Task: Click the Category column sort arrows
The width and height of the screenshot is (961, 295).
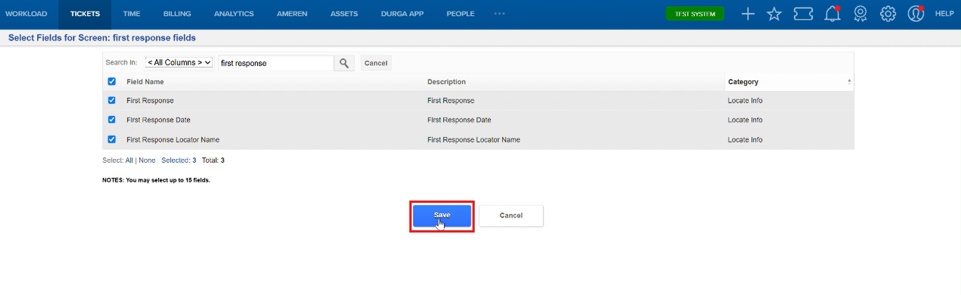Action: [849, 82]
